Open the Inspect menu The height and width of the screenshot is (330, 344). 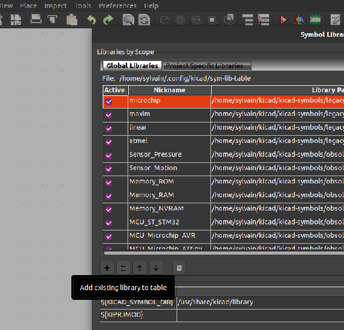(x=56, y=5)
